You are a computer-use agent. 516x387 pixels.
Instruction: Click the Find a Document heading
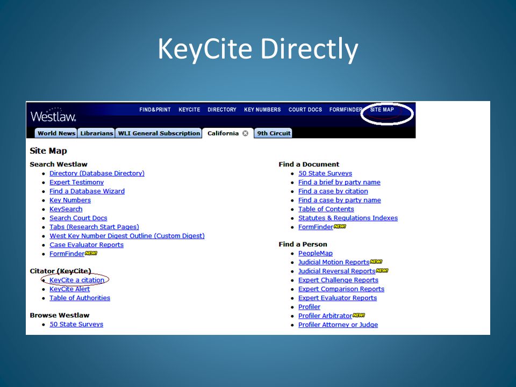point(309,164)
